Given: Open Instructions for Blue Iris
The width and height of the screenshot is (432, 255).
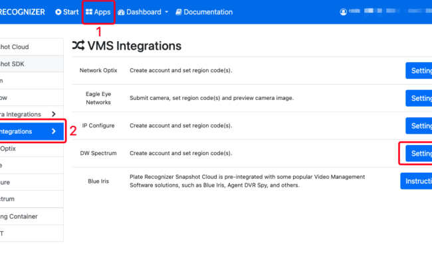Looking at the screenshot, I should (x=416, y=181).
